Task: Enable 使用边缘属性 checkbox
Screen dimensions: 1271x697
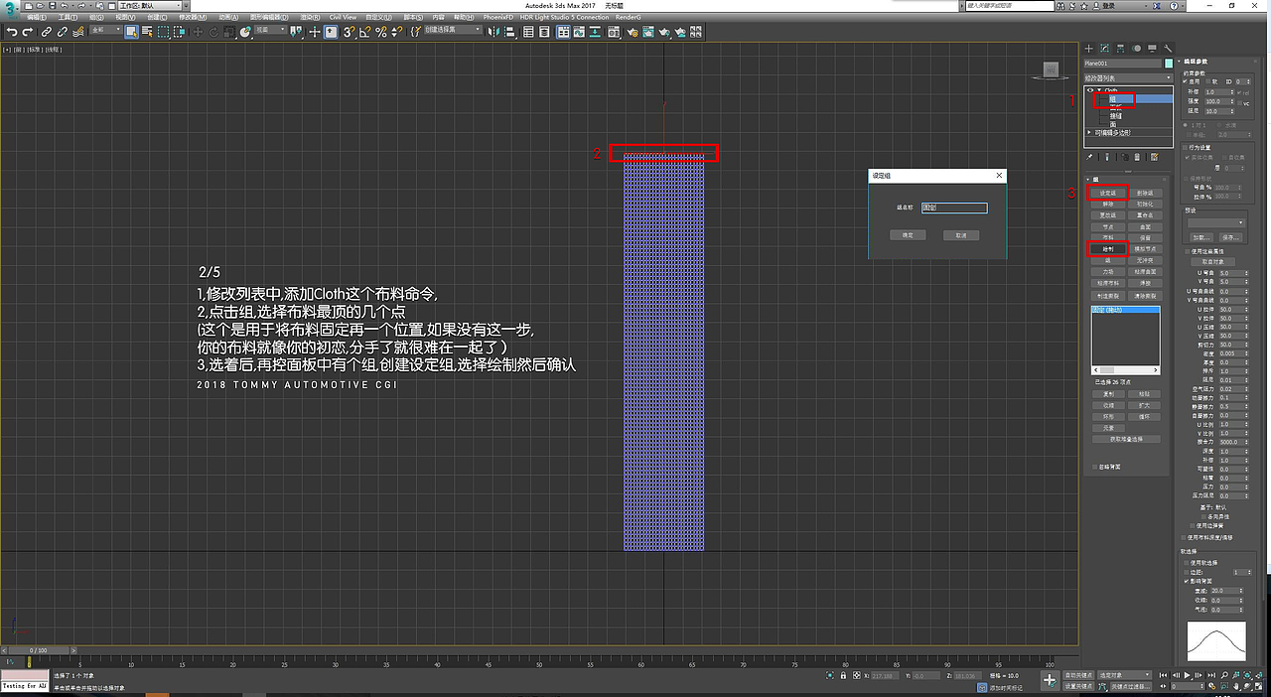Action: [1188, 251]
